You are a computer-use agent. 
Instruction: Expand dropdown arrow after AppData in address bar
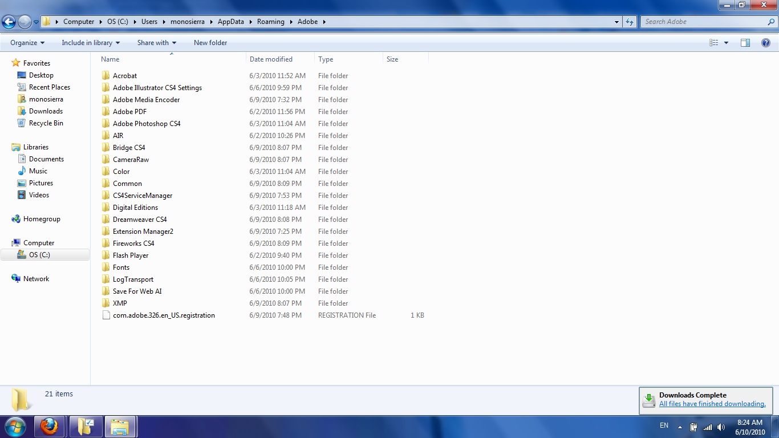pos(250,22)
